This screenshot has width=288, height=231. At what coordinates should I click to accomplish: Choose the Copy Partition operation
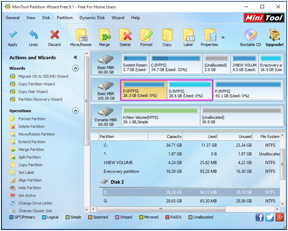point(30,165)
